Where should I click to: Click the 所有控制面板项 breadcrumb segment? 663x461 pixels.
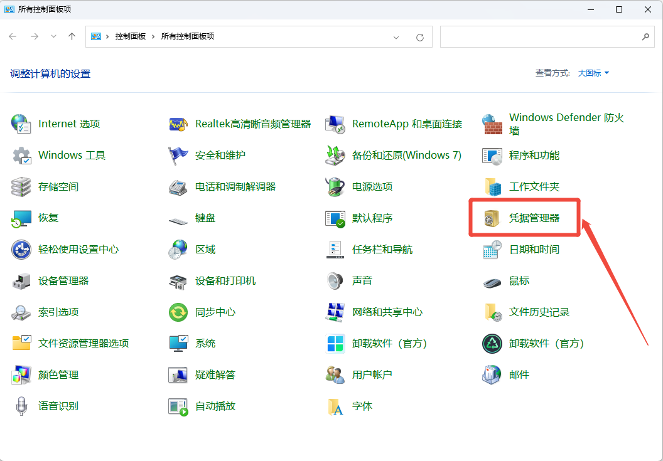[187, 36]
